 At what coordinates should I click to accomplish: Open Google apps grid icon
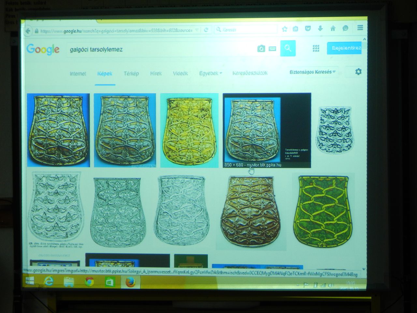316,48
